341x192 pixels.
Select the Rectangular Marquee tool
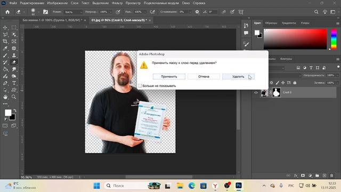(14, 28)
